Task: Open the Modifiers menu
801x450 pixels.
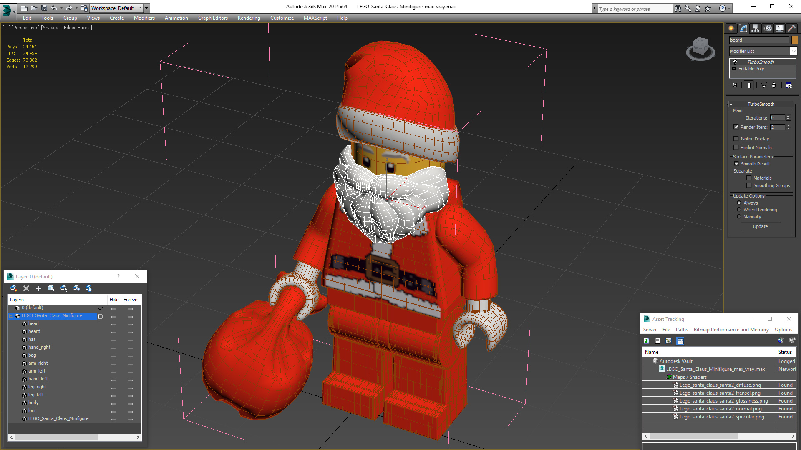Action: 144,18
